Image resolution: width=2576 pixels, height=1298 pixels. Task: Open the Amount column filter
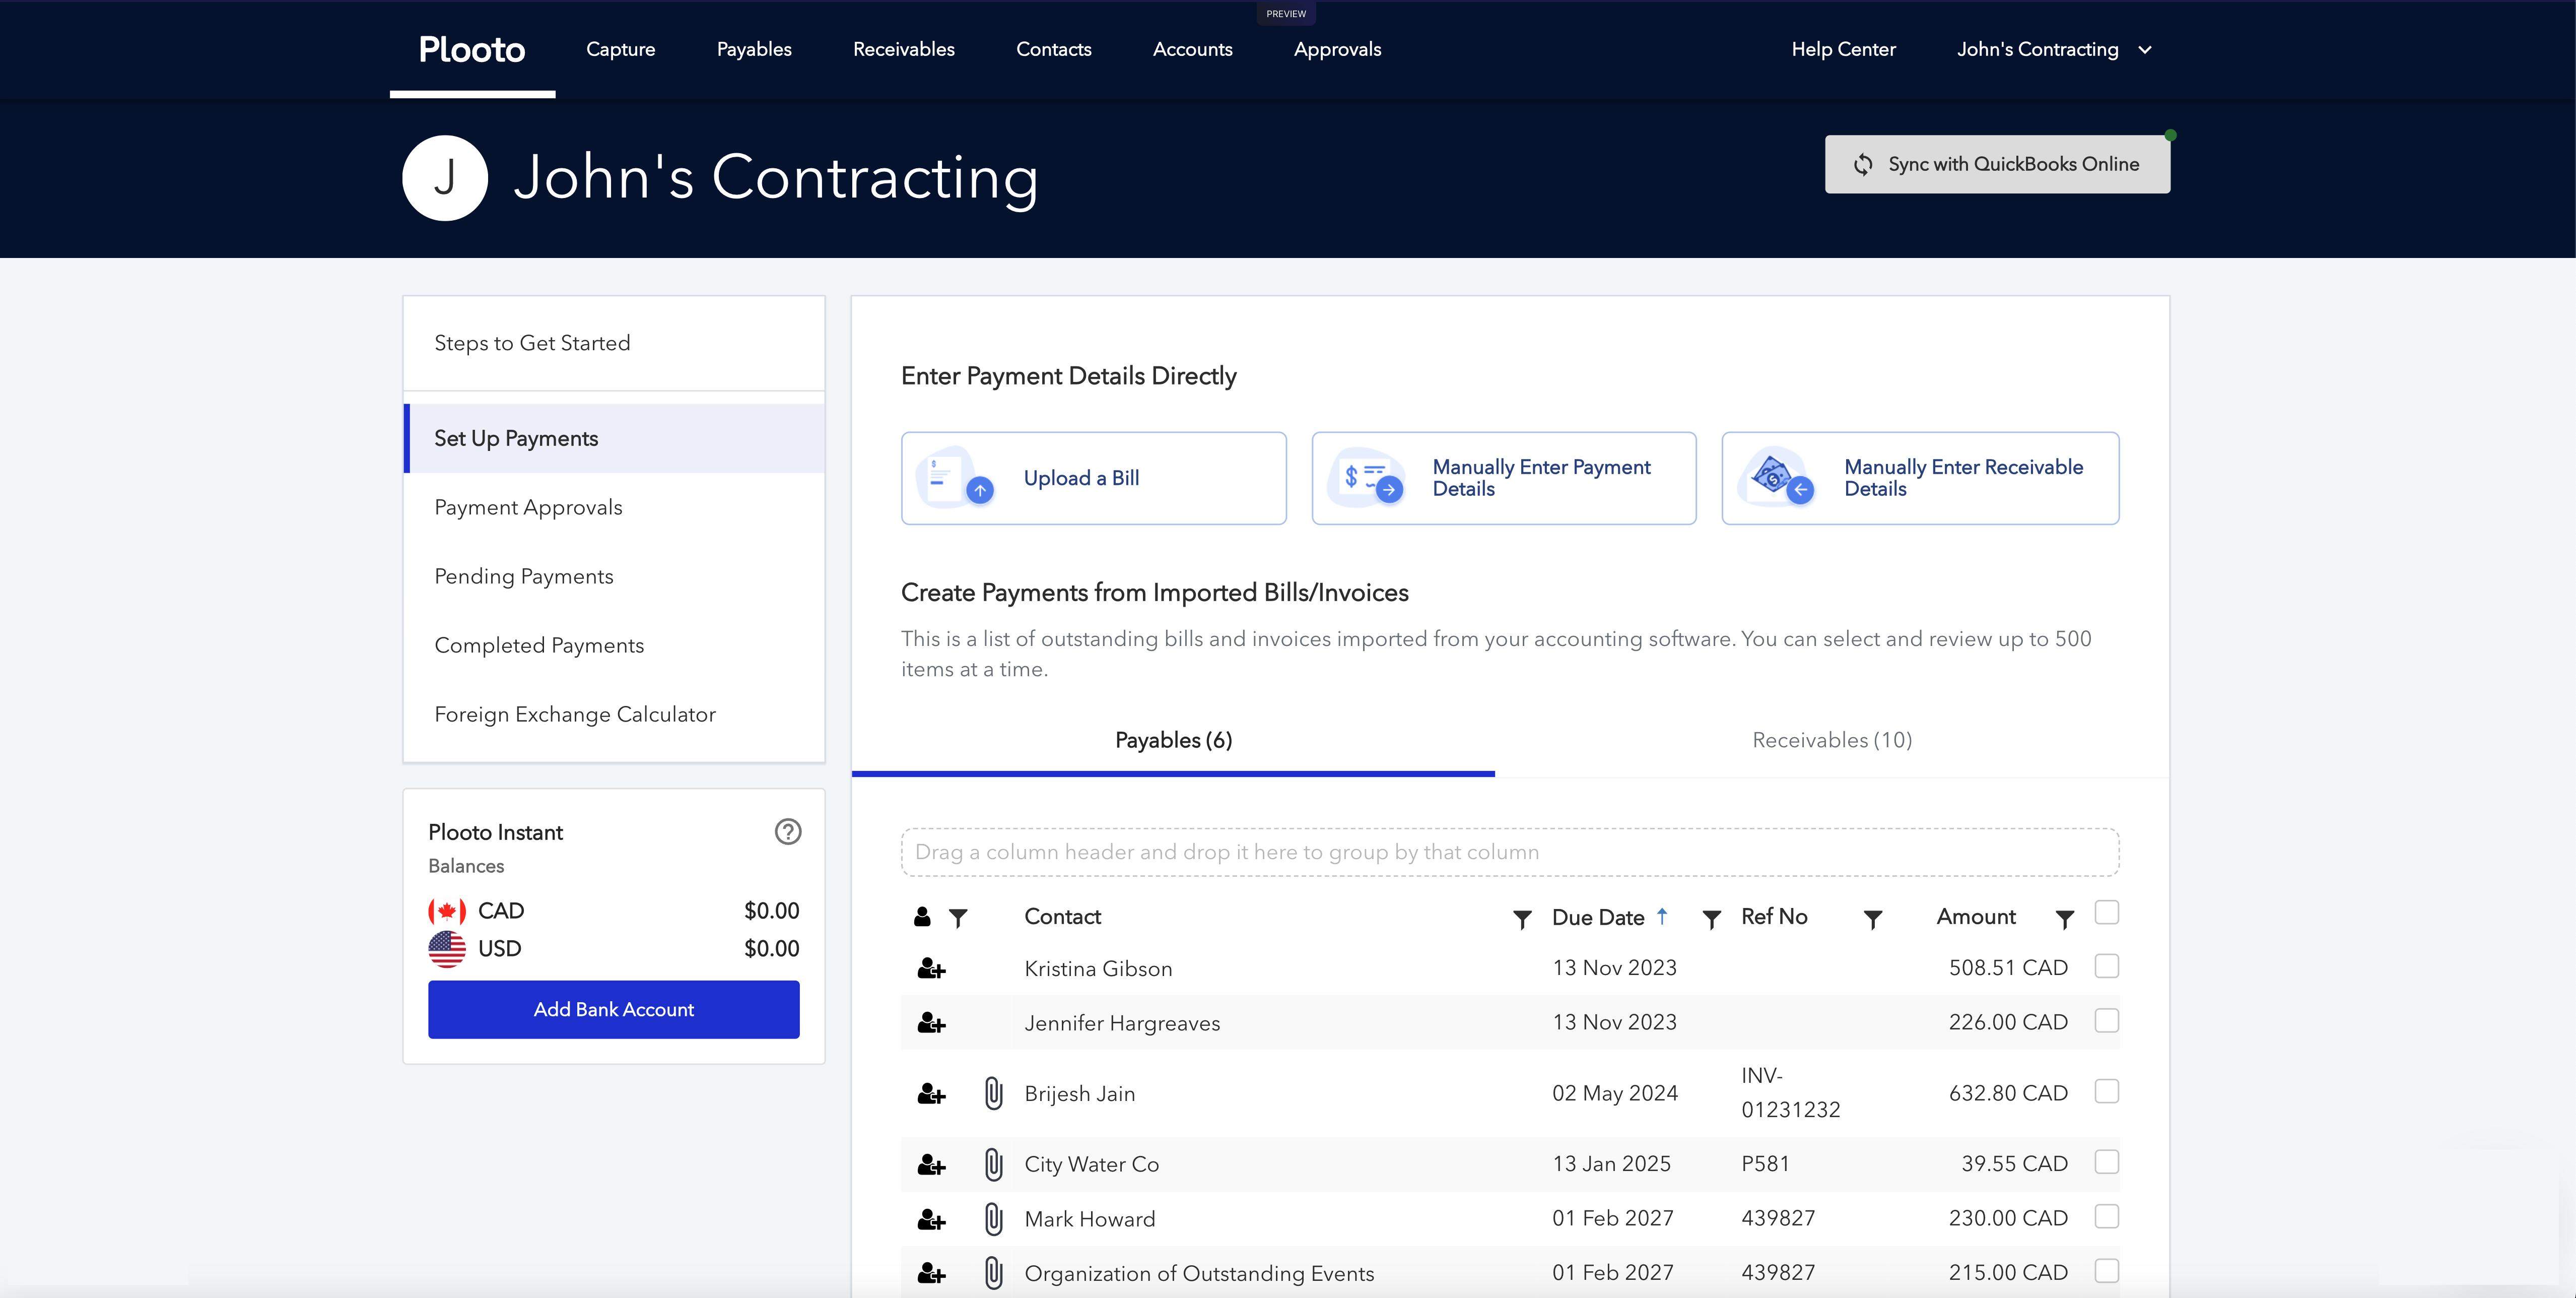tap(2064, 919)
